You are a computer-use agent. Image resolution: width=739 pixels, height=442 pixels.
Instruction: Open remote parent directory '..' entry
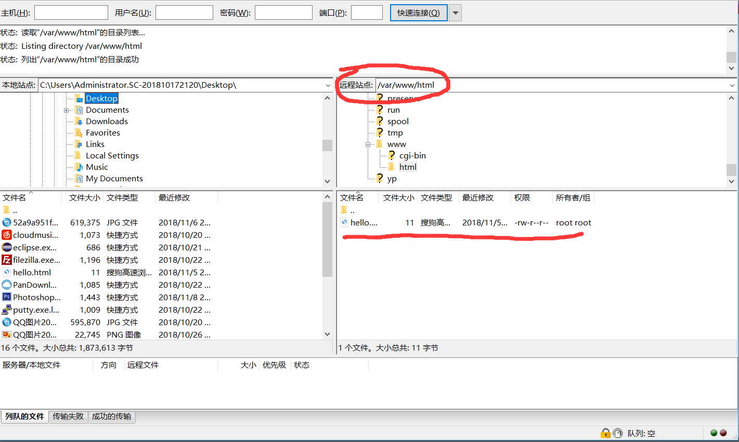click(352, 210)
